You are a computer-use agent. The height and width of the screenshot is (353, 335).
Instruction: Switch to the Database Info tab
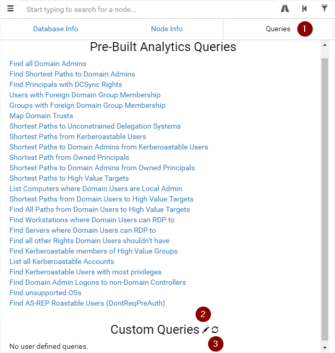pos(55,29)
